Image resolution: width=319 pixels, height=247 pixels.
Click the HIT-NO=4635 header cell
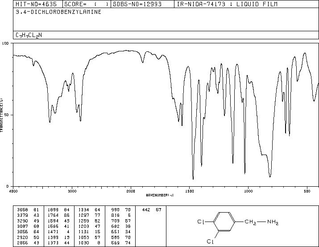pos(38,4)
